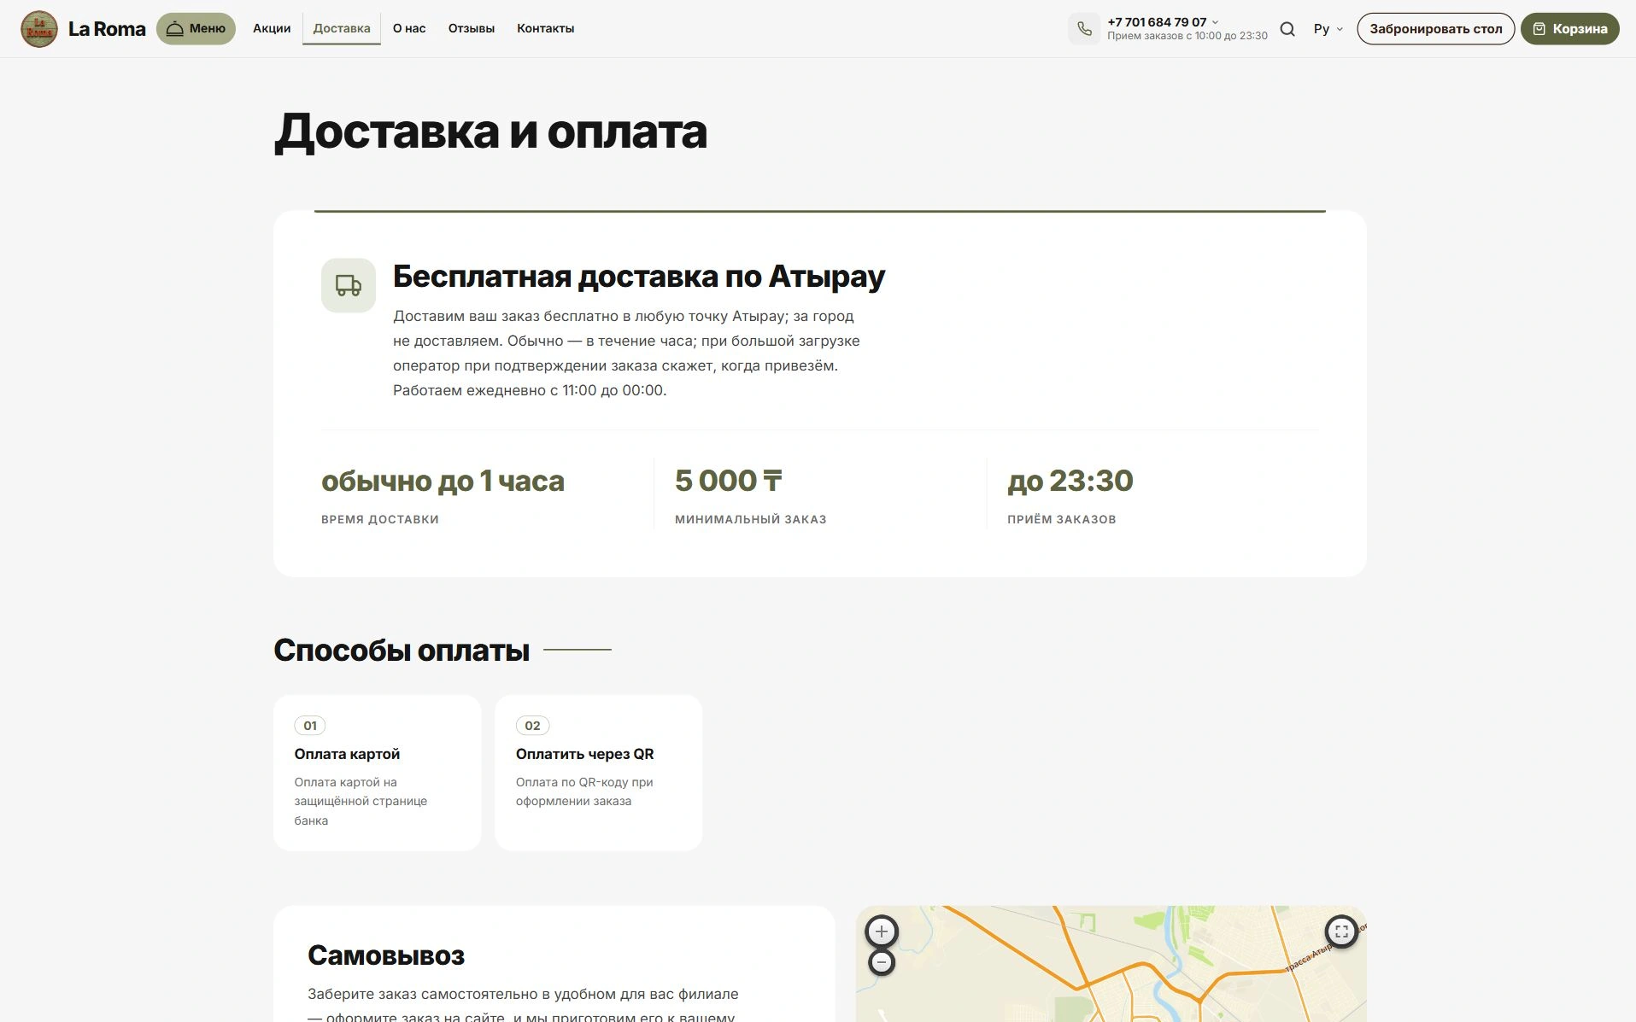Go to the Акции page

(x=272, y=28)
